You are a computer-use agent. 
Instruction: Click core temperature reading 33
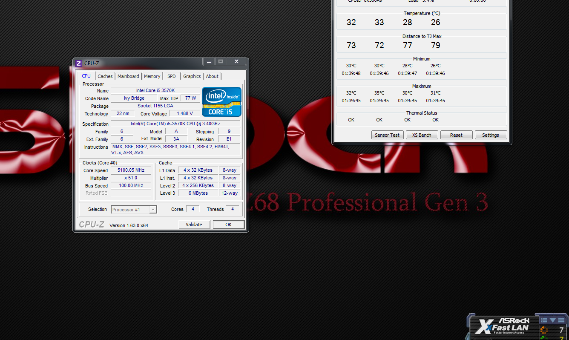pyautogui.click(x=379, y=22)
